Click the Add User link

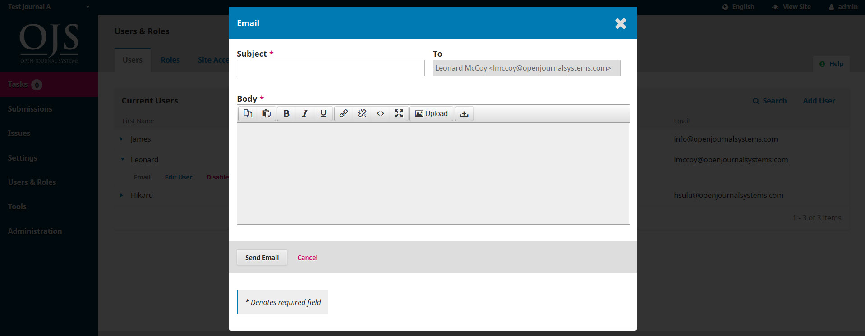[x=819, y=101]
